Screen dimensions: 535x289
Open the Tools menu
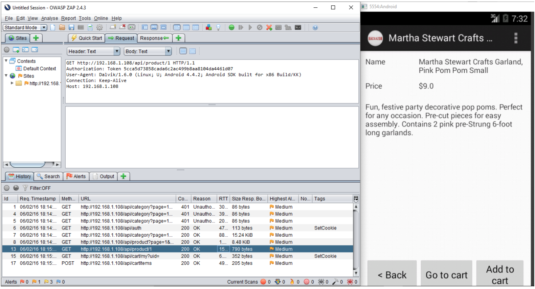coord(85,18)
